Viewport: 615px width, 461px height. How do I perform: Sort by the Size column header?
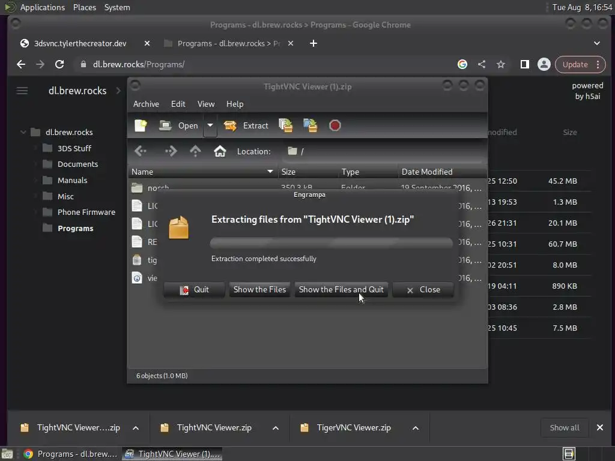point(308,172)
